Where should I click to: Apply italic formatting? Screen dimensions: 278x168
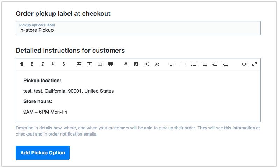[43, 64]
